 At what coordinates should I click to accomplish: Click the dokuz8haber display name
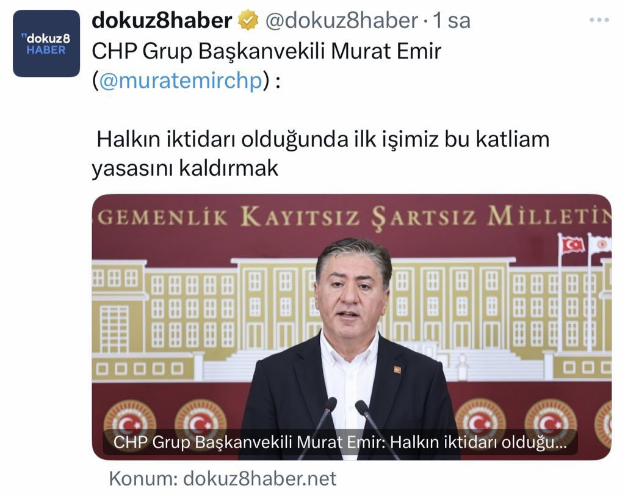tap(162, 20)
